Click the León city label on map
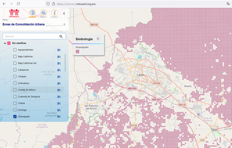The image size is (232, 148). point(141,75)
